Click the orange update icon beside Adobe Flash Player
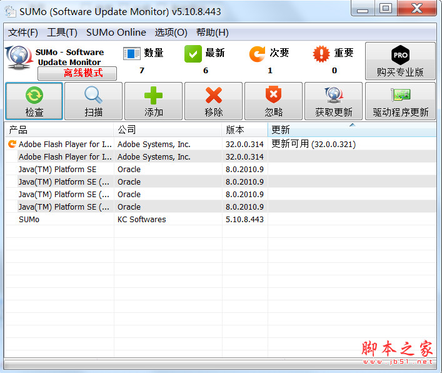 (x=12, y=144)
